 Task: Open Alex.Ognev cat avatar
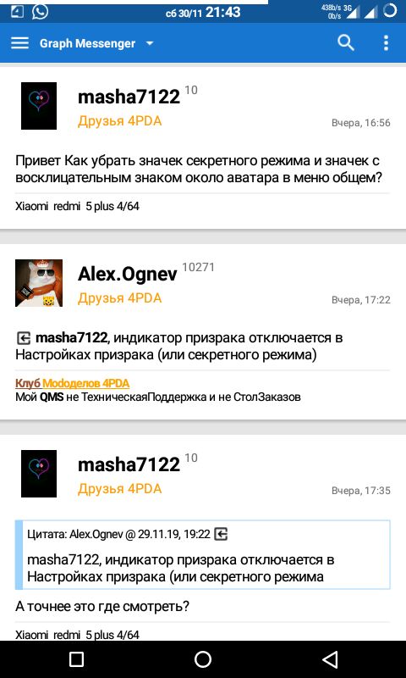(x=39, y=283)
